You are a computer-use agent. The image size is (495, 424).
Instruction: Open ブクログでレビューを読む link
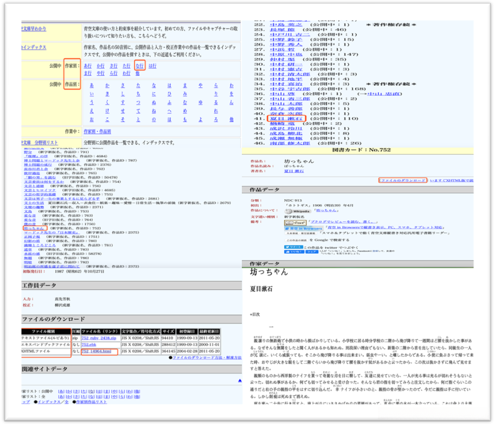343,222
